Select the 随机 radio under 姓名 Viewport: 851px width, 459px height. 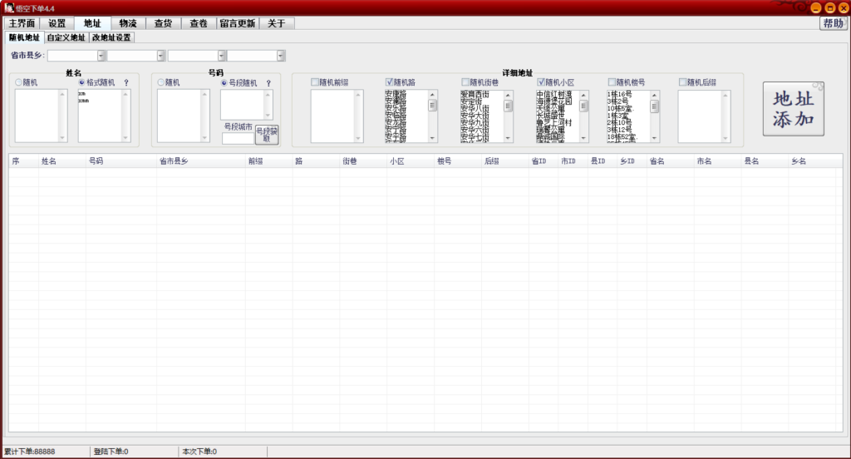pyautogui.click(x=19, y=82)
